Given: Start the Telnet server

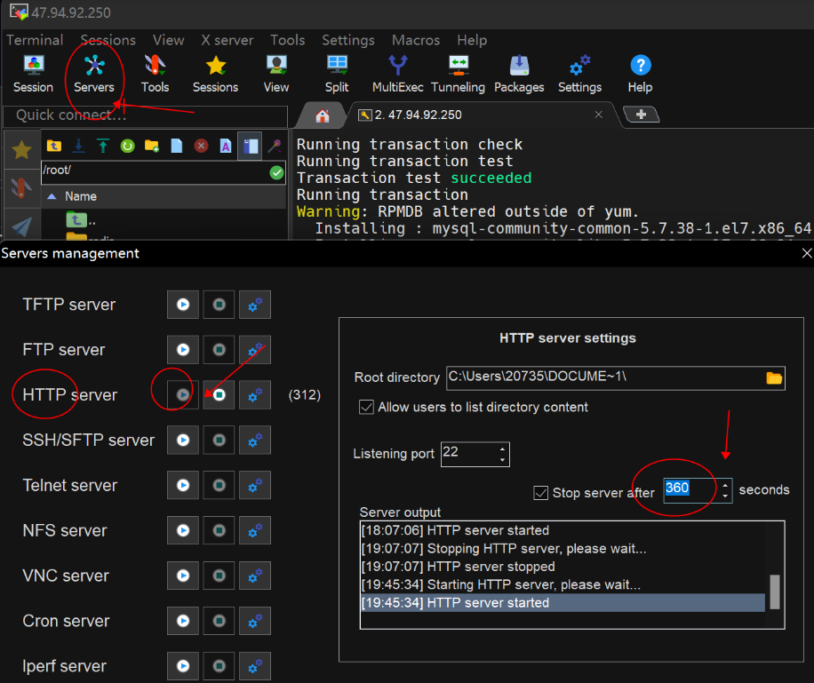Looking at the screenshot, I should pos(183,485).
